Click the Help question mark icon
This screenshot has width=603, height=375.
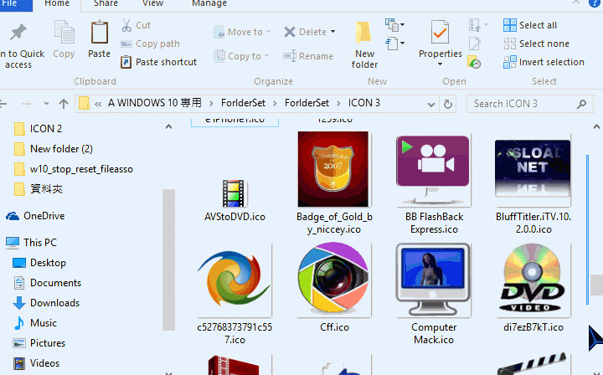click(x=595, y=3)
